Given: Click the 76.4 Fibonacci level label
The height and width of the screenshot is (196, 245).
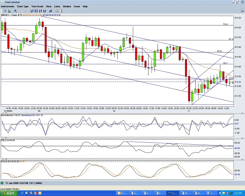Looking at the screenshot, I should click(225, 24).
